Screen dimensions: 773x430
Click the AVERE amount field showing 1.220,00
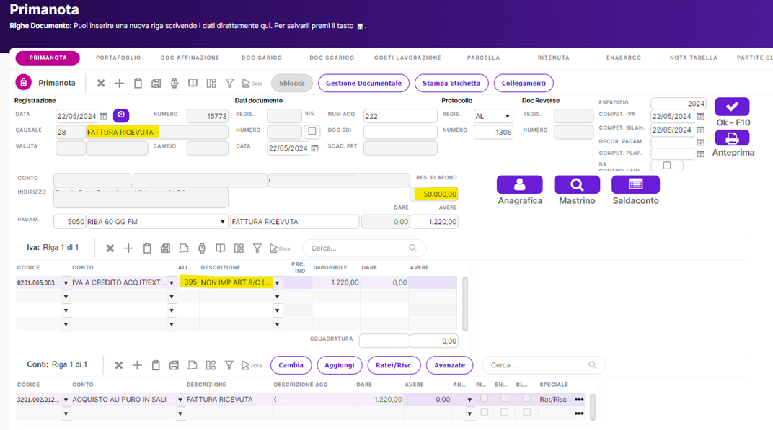coord(434,222)
